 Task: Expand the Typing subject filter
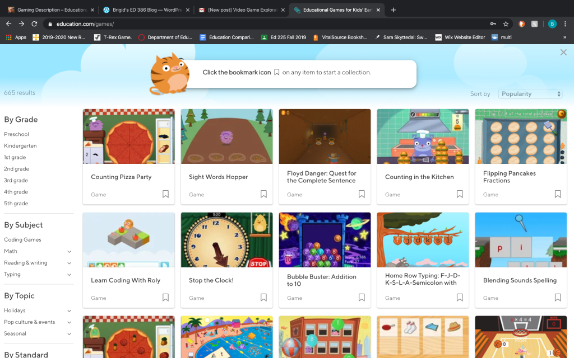click(69, 275)
